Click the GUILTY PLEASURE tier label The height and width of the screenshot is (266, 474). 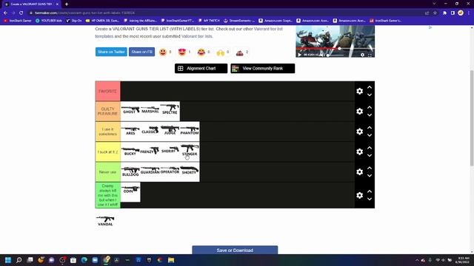click(x=107, y=112)
